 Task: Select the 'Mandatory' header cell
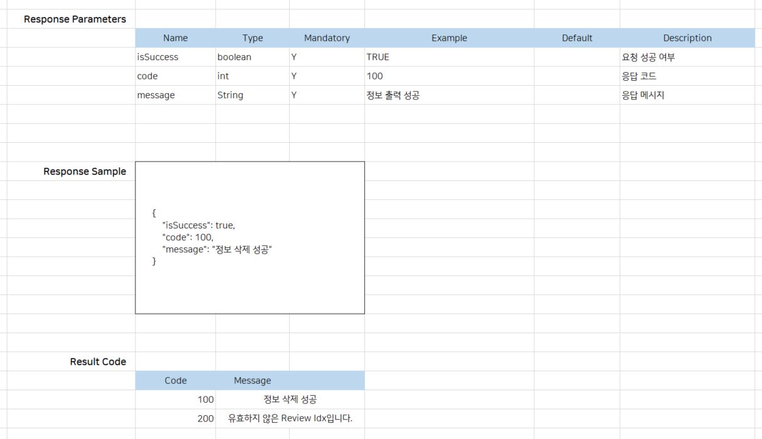[327, 38]
